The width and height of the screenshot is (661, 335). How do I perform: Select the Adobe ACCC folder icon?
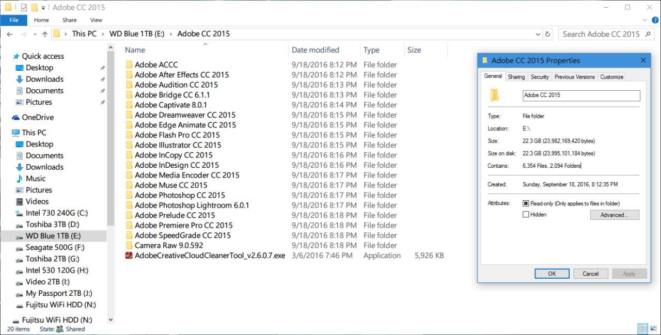click(129, 65)
